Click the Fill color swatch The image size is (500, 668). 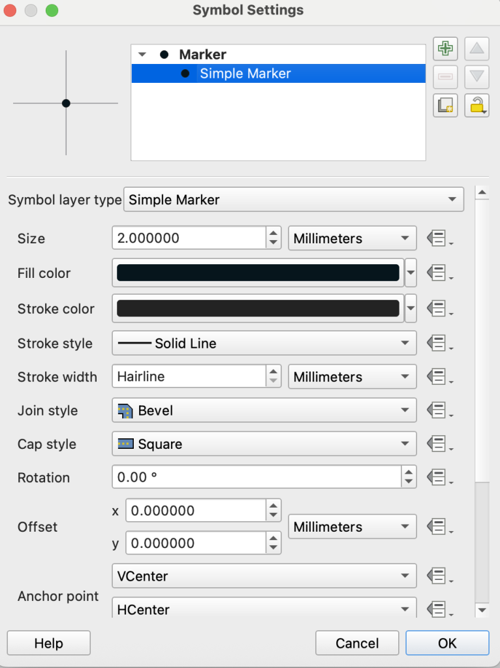coord(258,273)
